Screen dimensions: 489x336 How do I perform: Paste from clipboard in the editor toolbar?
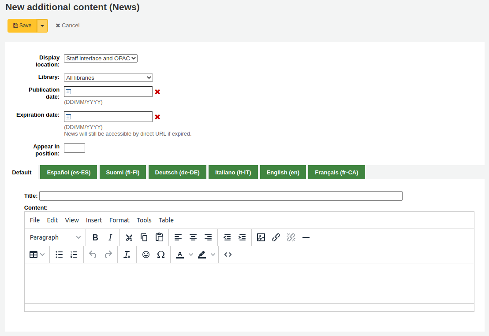[159, 238]
